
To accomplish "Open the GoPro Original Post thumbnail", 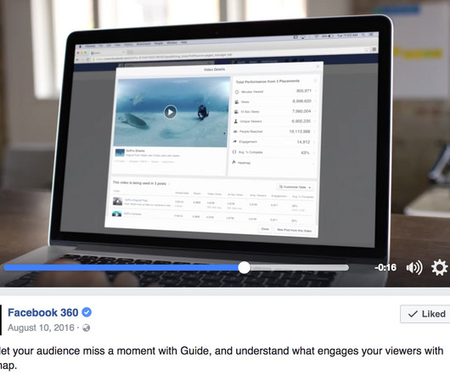I will click(x=117, y=201).
